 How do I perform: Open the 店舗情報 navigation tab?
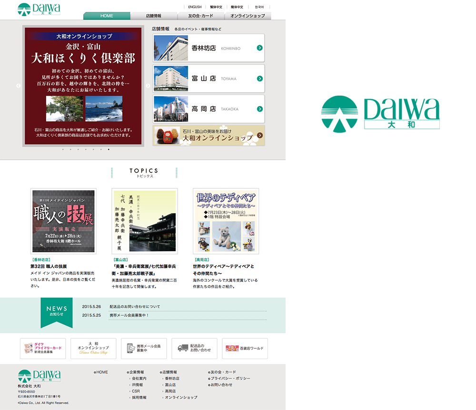click(x=154, y=16)
